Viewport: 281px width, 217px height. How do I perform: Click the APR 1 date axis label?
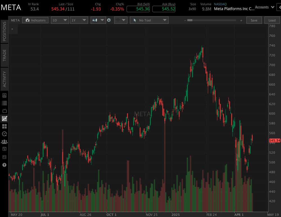[239, 214]
